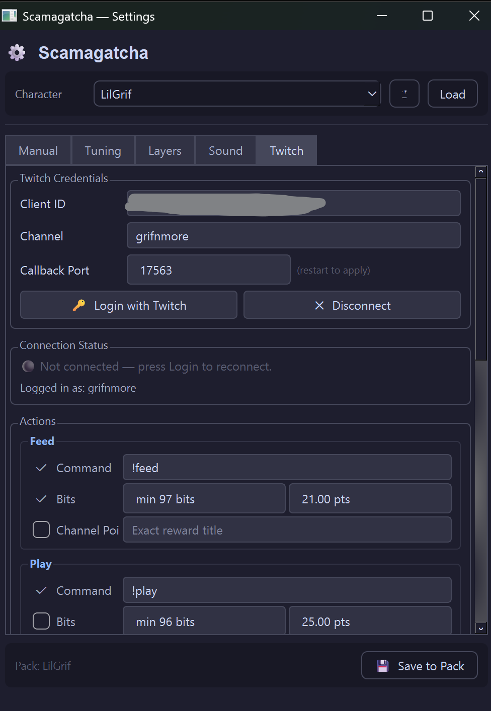Screen dimensions: 491x711
Task: Click the Feed command field showing !feed
Action: point(287,467)
